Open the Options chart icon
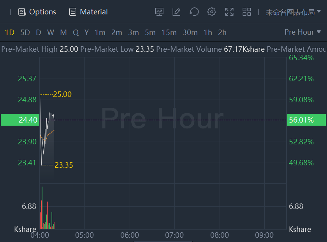Viewport: 327px width, 242px height. [22, 12]
